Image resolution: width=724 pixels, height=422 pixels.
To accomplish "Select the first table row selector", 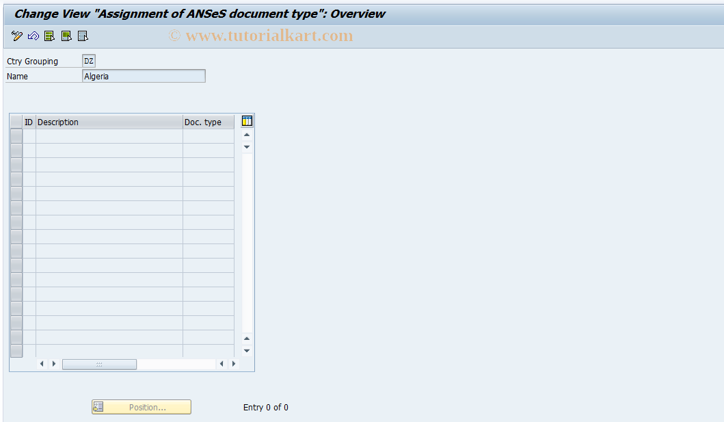I will point(16,136).
